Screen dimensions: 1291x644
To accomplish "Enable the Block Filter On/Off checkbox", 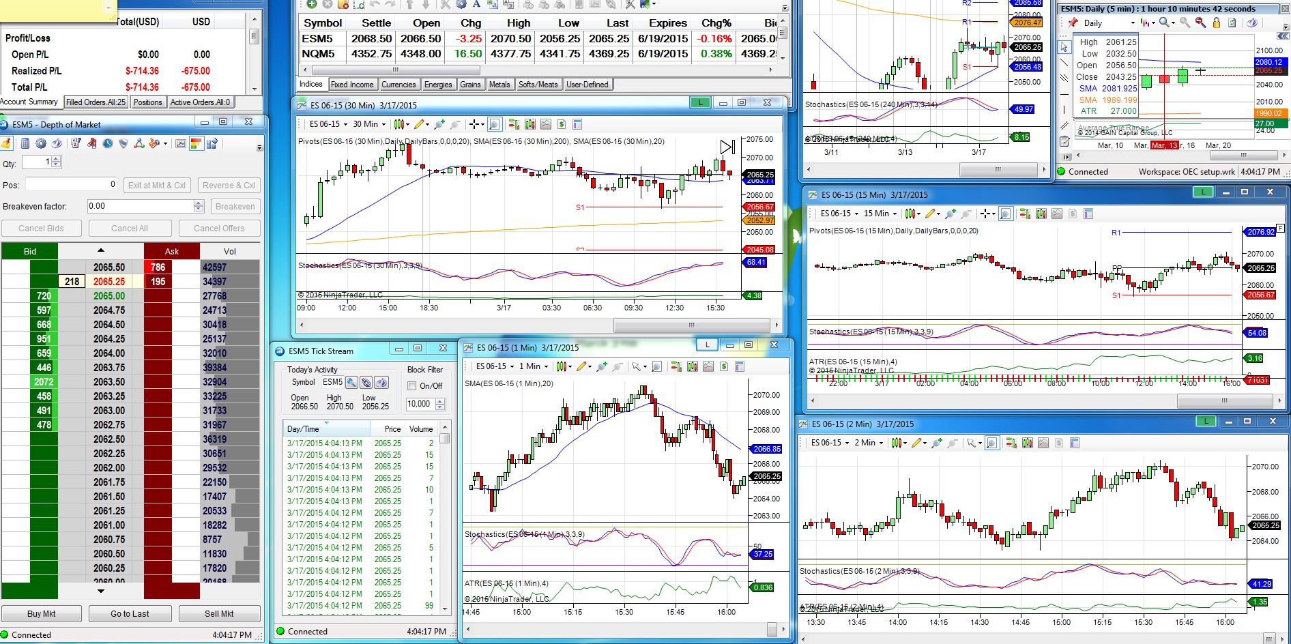I will [x=412, y=386].
